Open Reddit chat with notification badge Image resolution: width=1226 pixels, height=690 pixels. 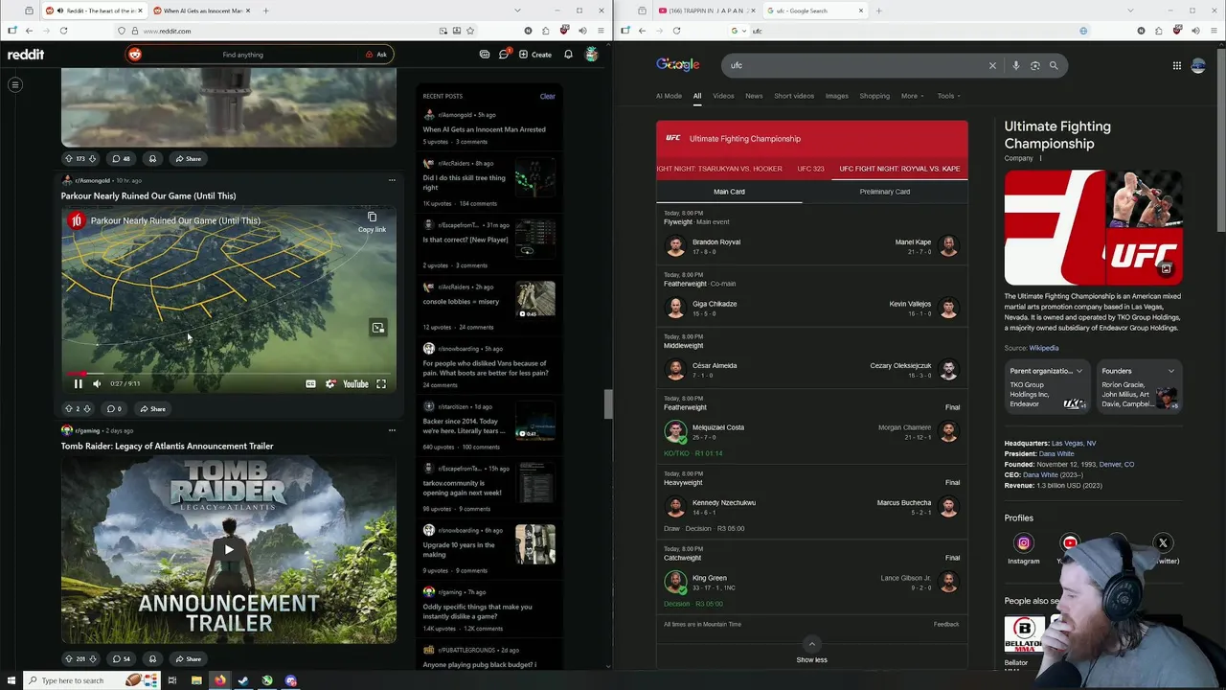coord(504,55)
